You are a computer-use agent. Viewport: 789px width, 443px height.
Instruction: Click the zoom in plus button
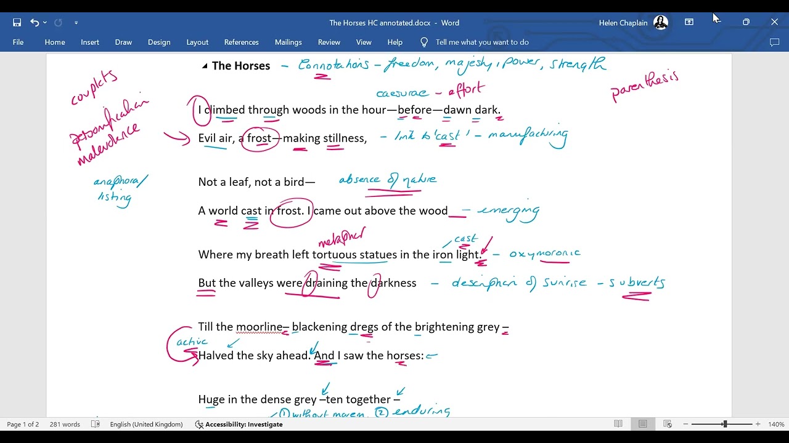click(x=758, y=424)
